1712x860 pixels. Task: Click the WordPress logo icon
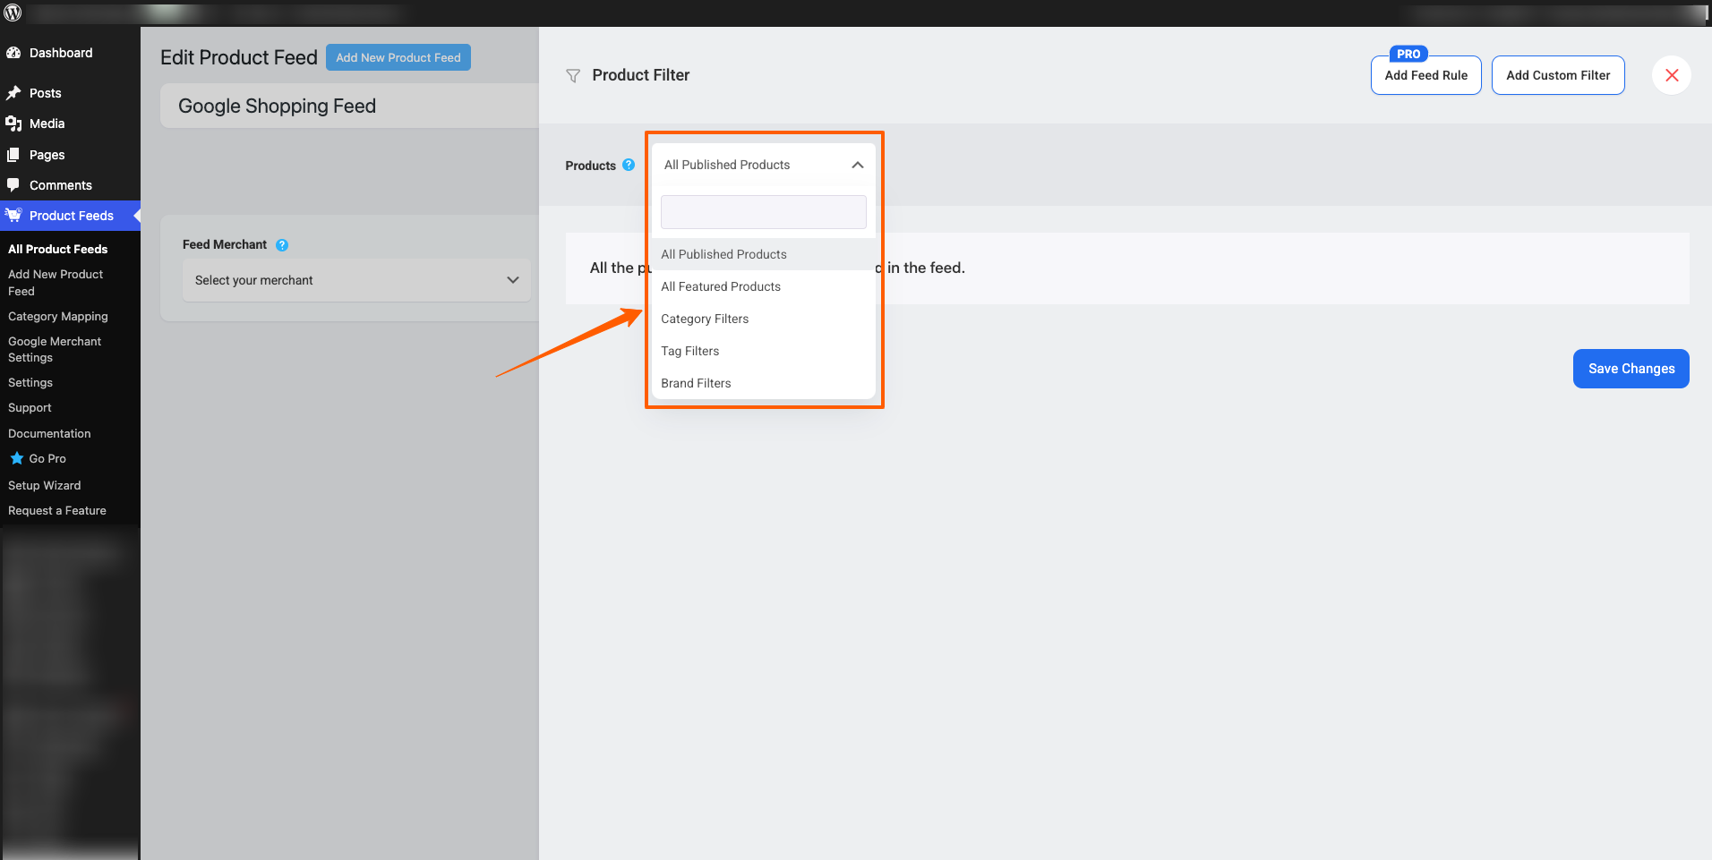(x=13, y=13)
